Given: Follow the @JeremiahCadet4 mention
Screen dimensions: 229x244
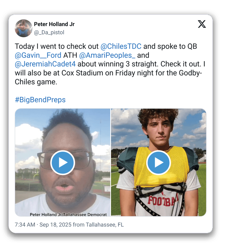Looking at the screenshot, I should pos(45,64).
